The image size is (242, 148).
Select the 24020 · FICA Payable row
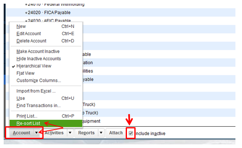(x=121, y=12)
